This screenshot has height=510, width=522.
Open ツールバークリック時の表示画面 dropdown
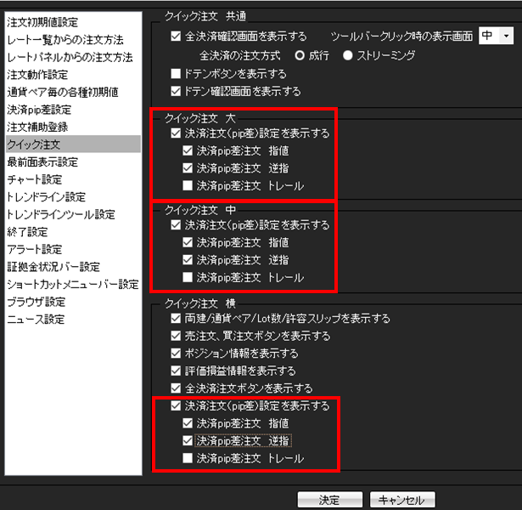(x=496, y=36)
